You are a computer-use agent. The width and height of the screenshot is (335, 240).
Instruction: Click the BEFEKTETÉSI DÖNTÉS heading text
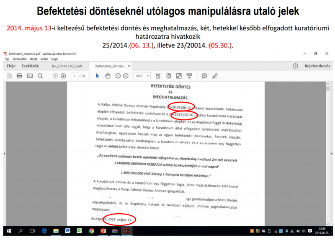[171, 86]
